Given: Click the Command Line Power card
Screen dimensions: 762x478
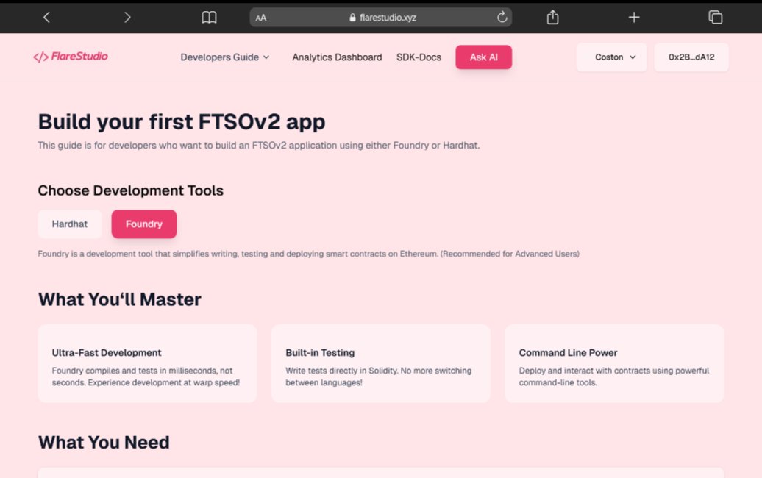Looking at the screenshot, I should (614, 363).
